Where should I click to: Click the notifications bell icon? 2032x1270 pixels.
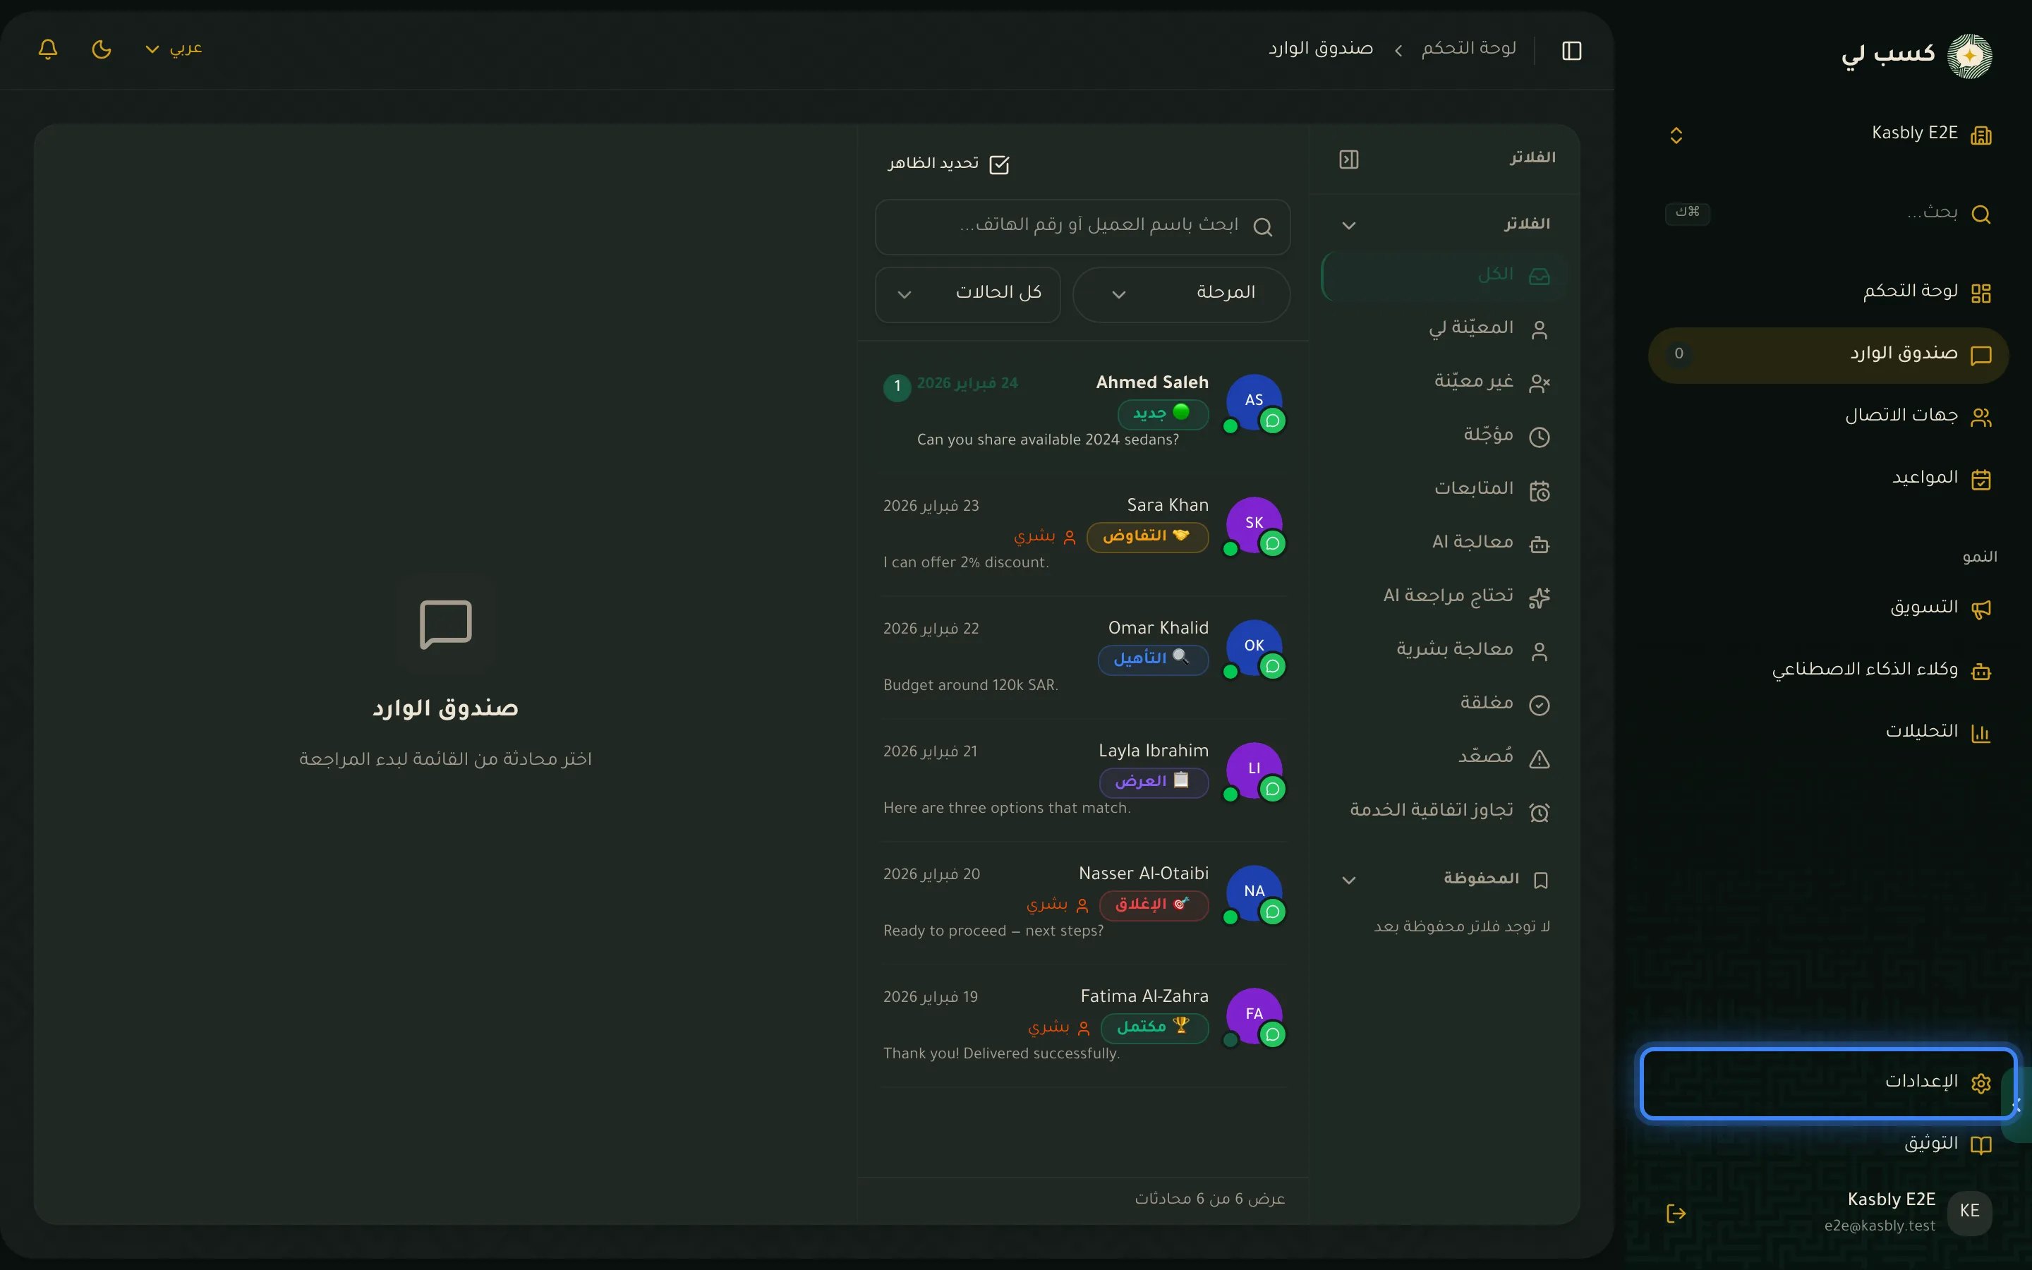48,49
